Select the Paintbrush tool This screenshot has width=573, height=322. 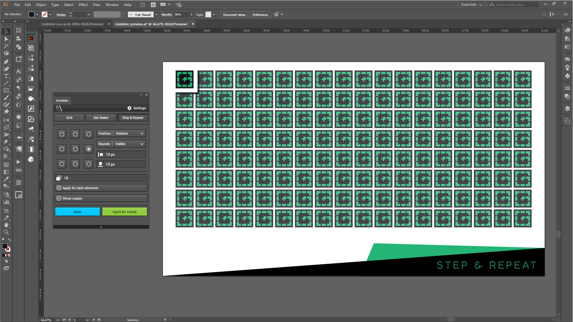click(6, 98)
